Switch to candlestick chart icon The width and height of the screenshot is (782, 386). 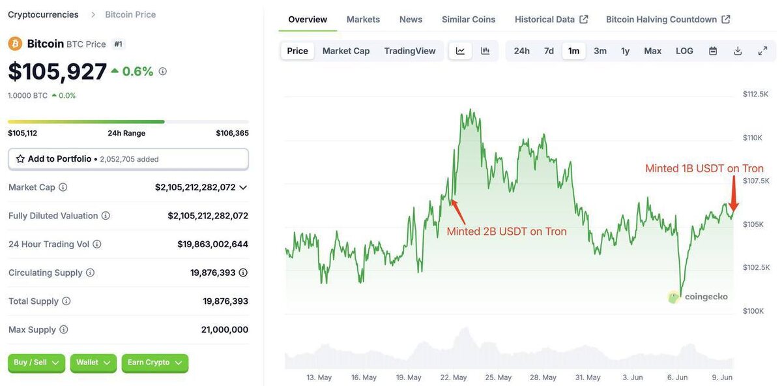(x=485, y=51)
